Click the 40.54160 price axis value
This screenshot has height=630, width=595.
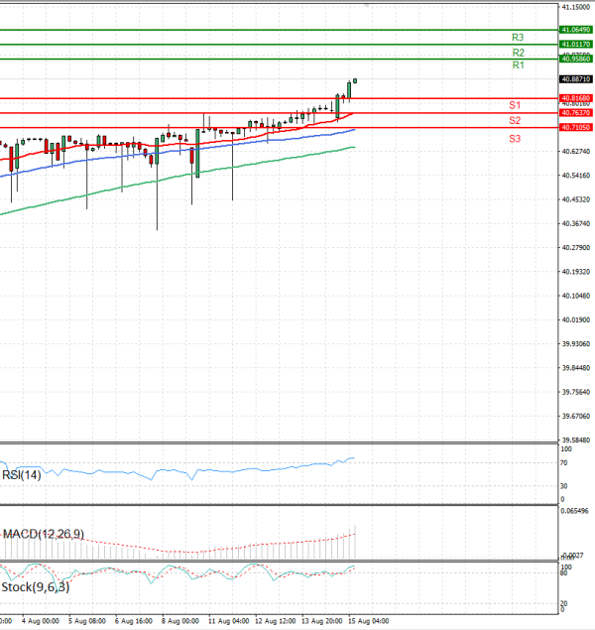pos(576,176)
